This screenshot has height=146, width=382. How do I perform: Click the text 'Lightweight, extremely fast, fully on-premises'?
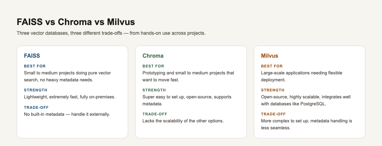pyautogui.click(x=69, y=97)
